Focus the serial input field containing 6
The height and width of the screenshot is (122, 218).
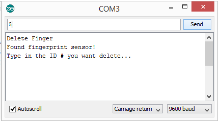point(94,24)
